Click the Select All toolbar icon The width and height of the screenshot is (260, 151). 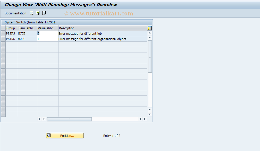click(x=31, y=13)
